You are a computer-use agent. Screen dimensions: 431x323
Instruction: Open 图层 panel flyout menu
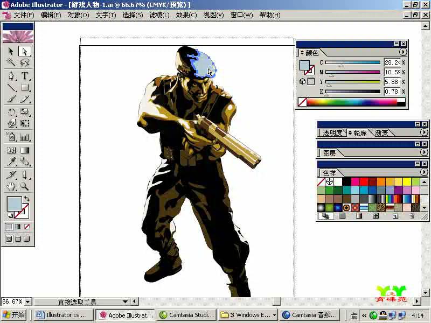point(424,152)
